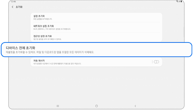Tap the battery status icon
This screenshot has width=193, height=111.
point(181,2)
